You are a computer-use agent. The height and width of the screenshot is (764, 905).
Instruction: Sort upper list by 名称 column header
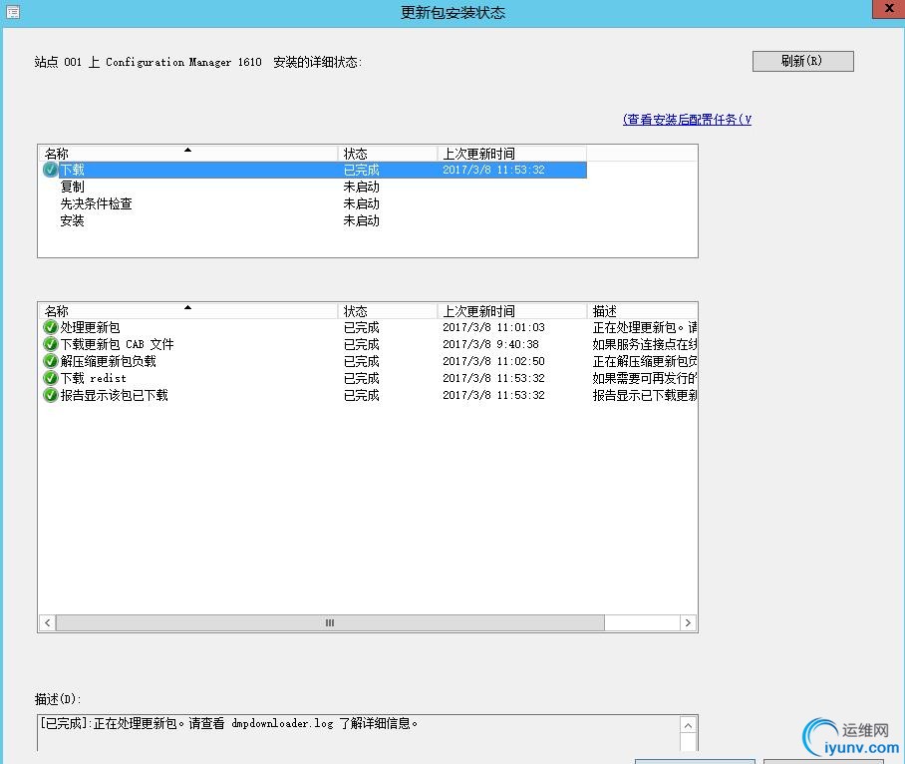pyautogui.click(x=188, y=154)
